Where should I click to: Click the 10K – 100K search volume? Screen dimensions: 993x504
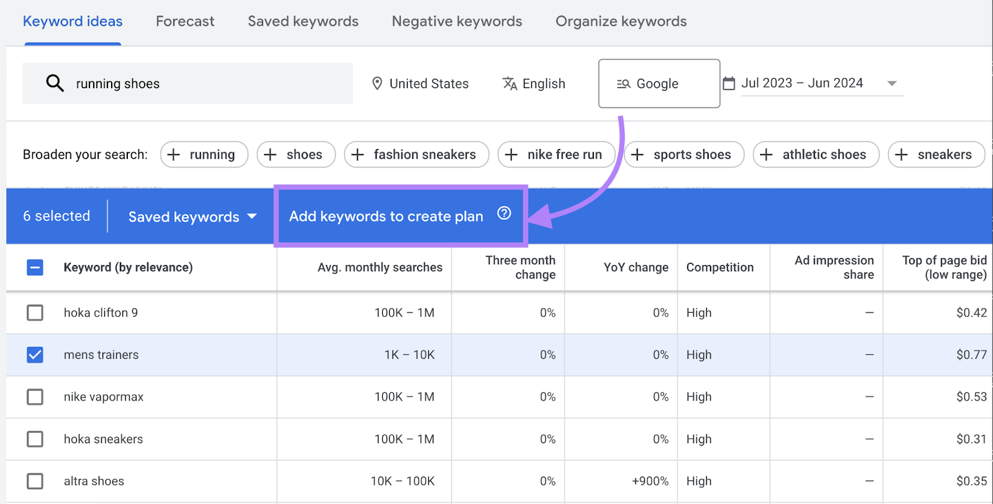click(x=403, y=482)
